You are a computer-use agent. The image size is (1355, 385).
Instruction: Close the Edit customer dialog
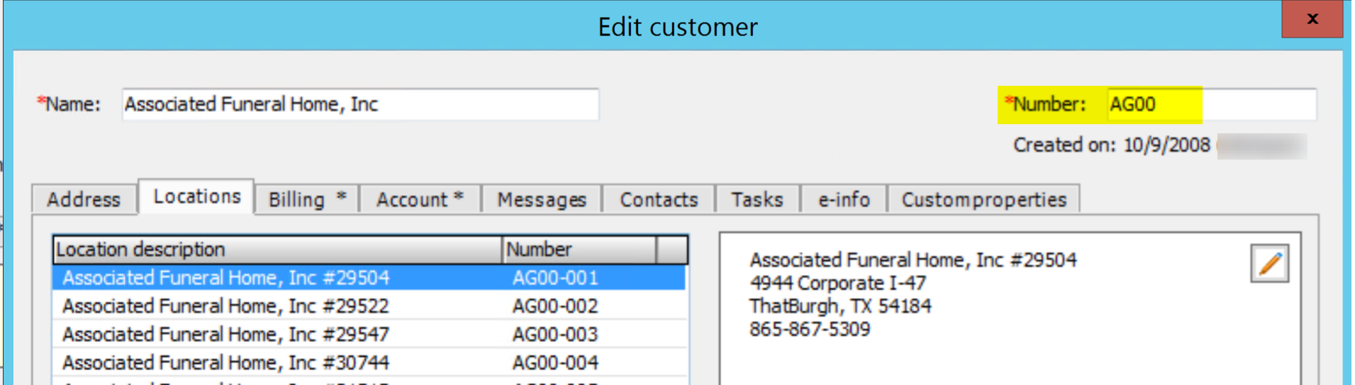click(x=1312, y=19)
